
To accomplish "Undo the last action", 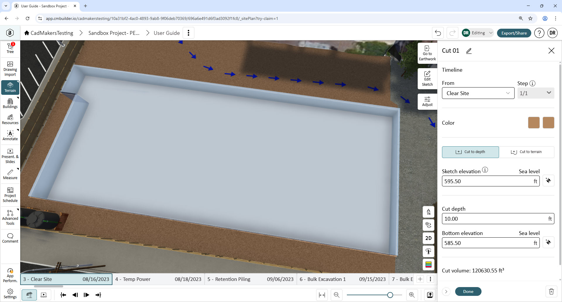I will (438, 33).
